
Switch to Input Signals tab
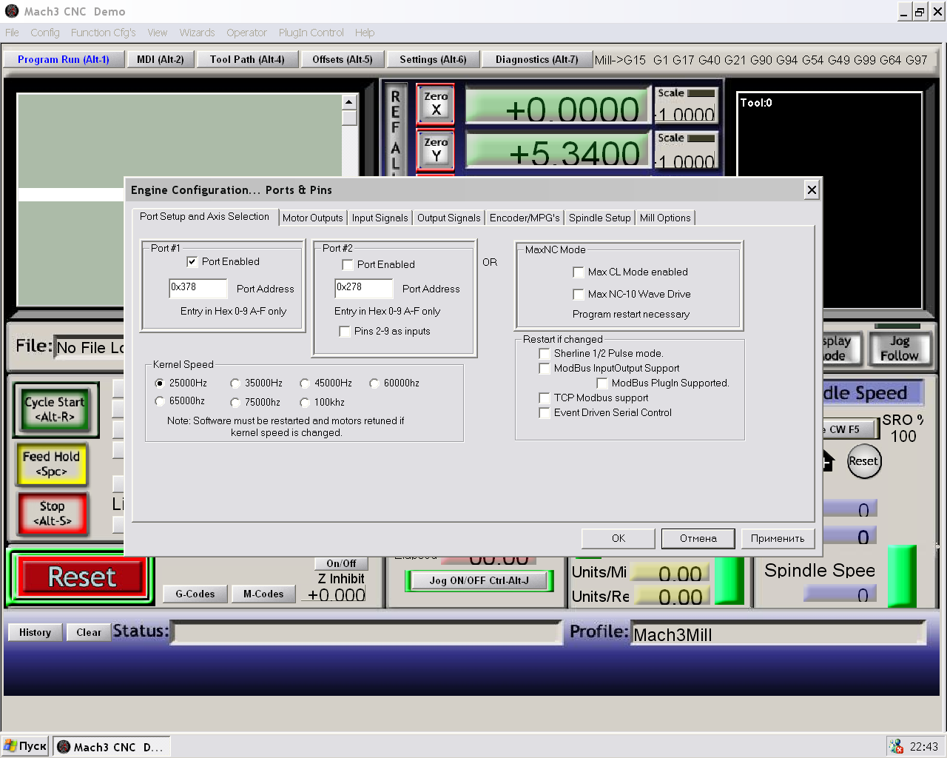pyautogui.click(x=380, y=218)
